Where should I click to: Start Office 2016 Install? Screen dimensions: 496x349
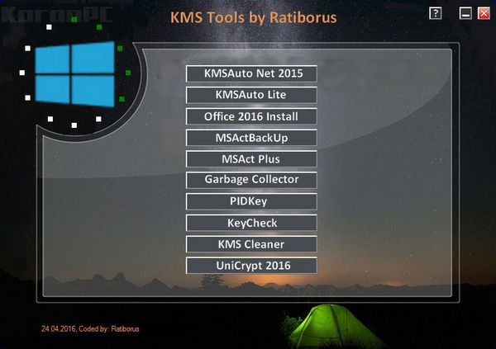click(251, 116)
